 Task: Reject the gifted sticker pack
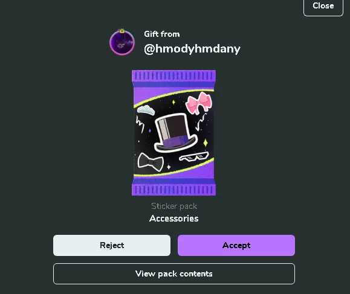[112, 245]
